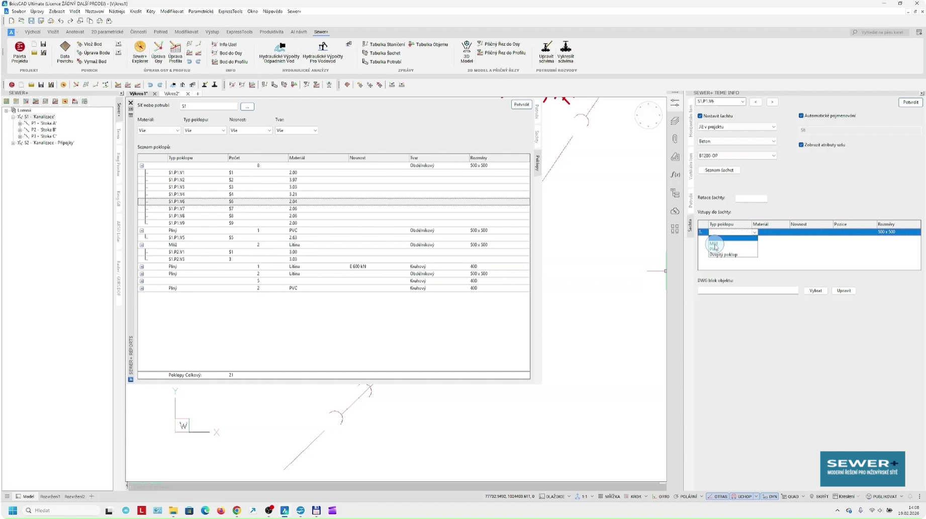926x519 pixels.
Task: Open Úprava Profilu tool
Action: pyautogui.click(x=175, y=52)
